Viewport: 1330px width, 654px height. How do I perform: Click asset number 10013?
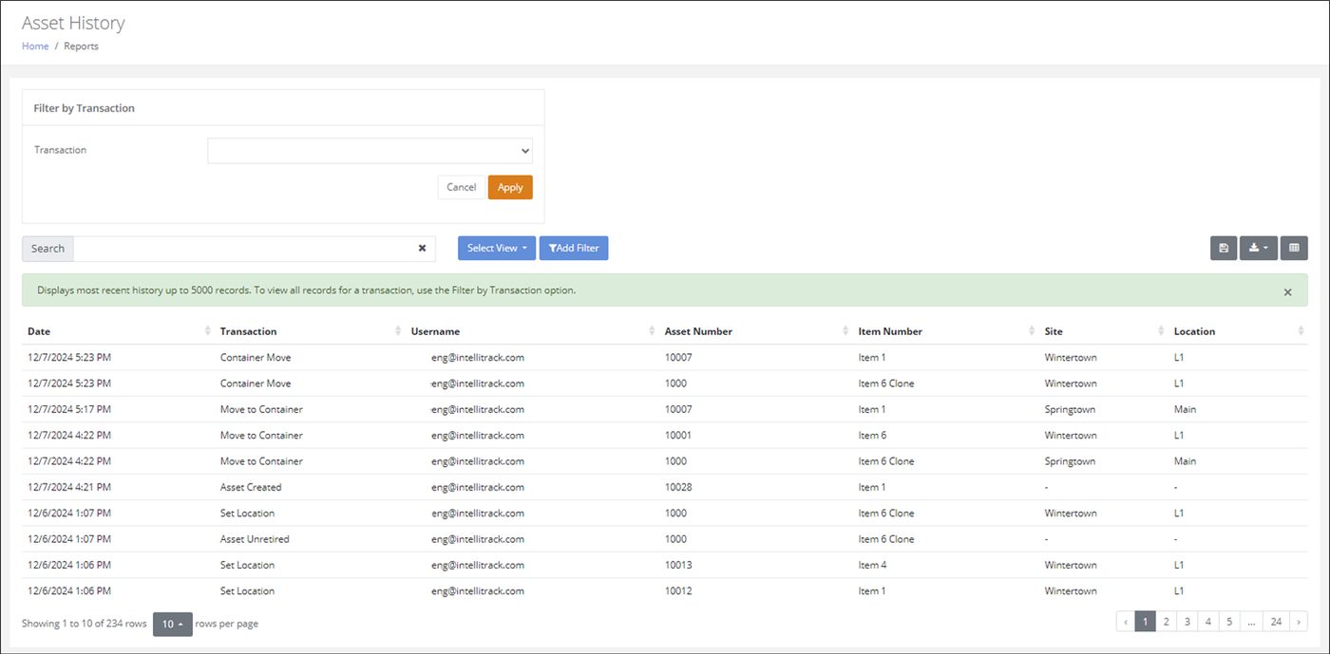(x=678, y=565)
